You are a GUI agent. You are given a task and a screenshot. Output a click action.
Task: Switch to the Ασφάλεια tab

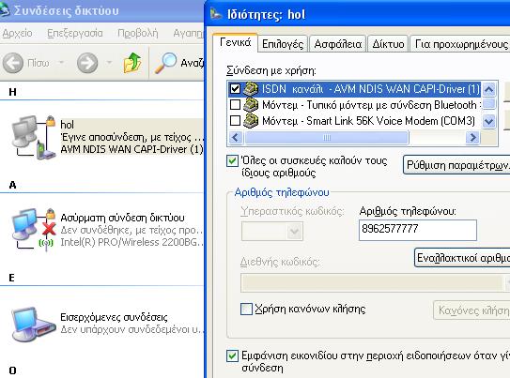click(338, 44)
